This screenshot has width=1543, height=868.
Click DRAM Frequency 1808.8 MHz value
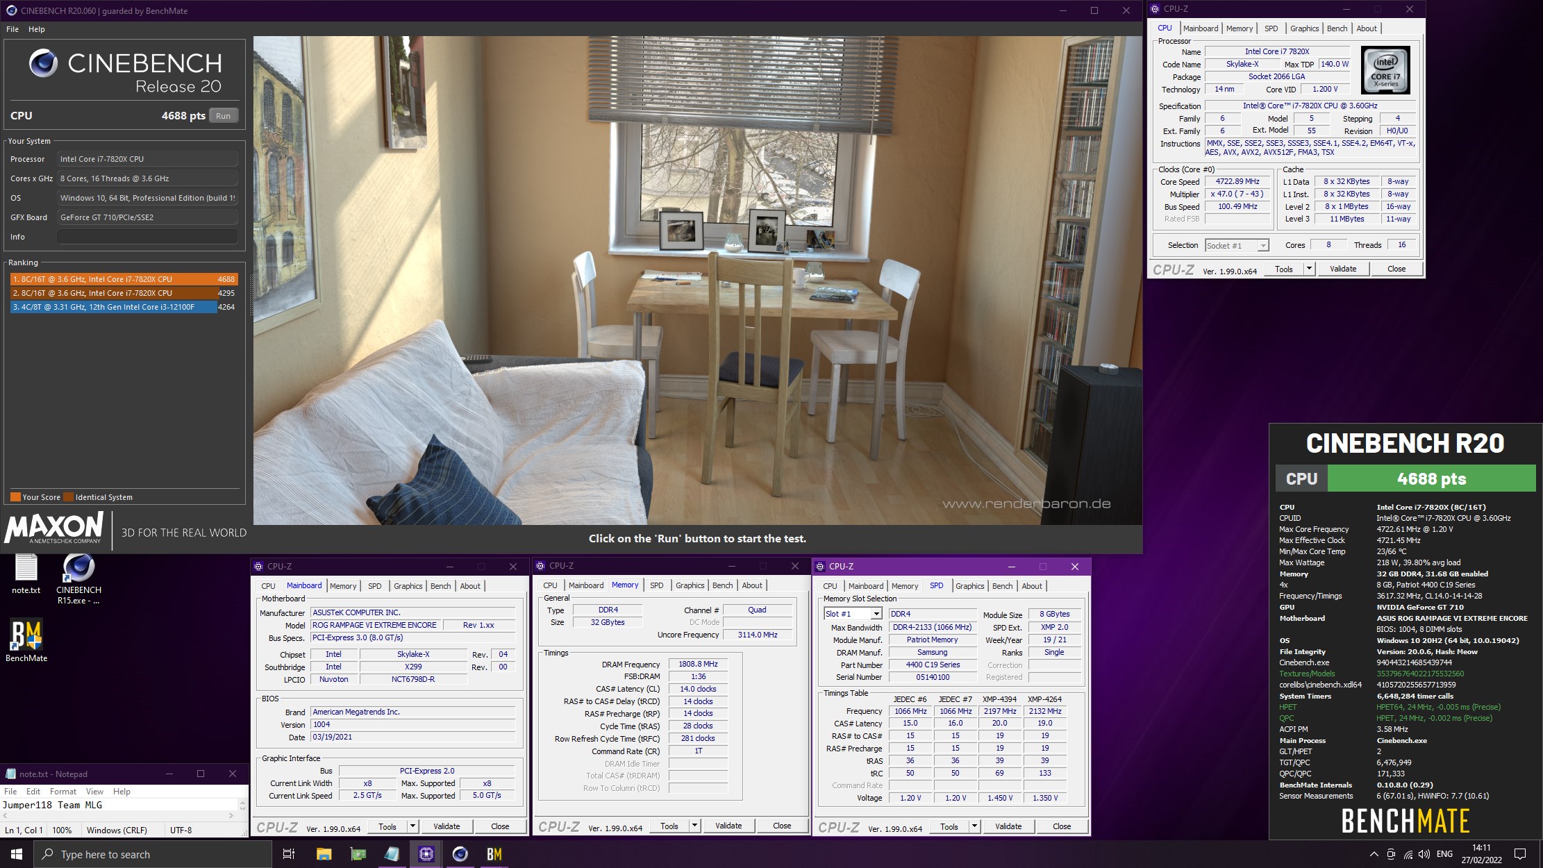[x=698, y=664]
